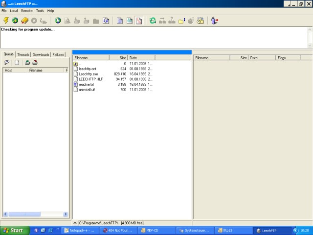
Task: Sort local file list by Date column
Action: (x=141, y=58)
